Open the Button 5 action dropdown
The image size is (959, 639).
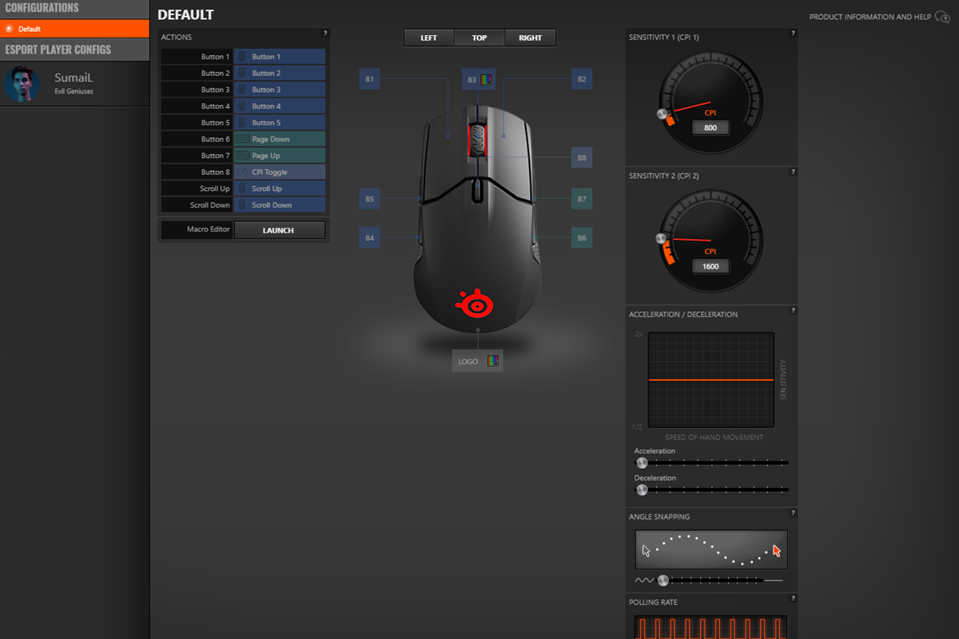point(280,123)
